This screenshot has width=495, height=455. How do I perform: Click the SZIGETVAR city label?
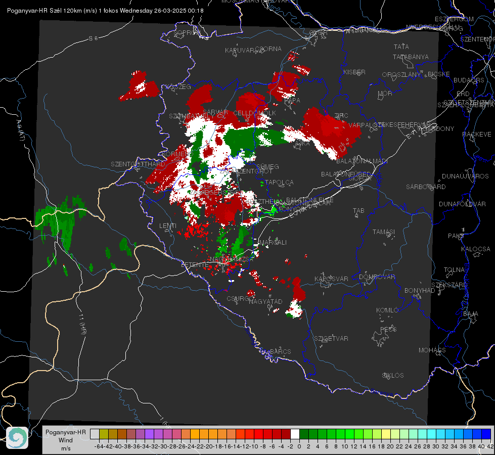pos(331,339)
